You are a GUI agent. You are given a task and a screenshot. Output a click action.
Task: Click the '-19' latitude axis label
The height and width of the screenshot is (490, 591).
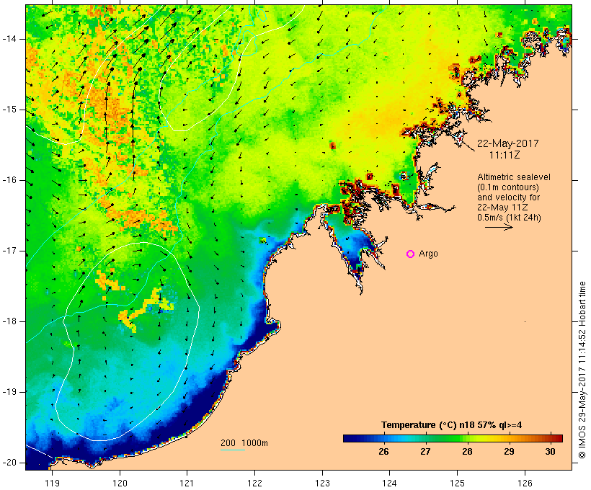[x=9, y=392]
